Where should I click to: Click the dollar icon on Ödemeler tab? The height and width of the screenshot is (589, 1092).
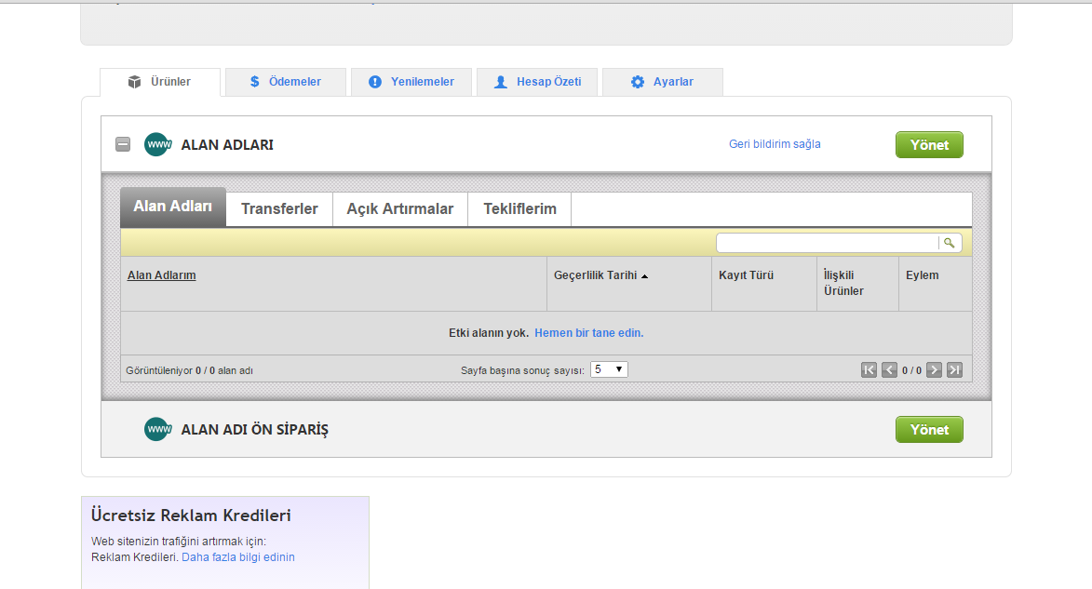pos(255,82)
